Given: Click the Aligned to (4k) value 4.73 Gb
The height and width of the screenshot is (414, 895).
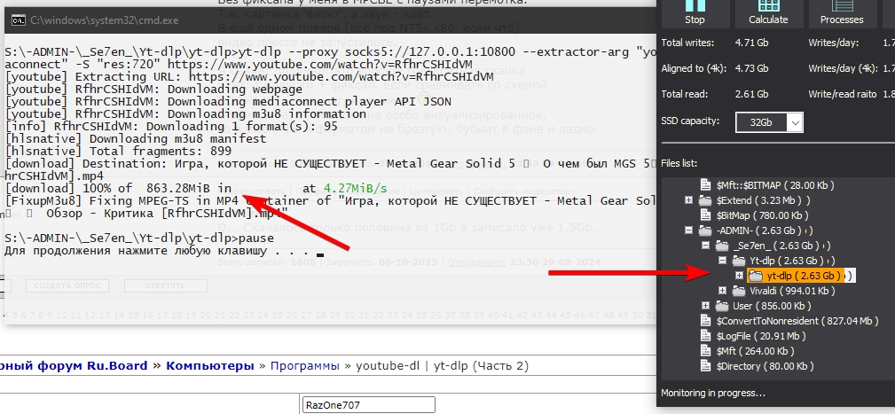Looking at the screenshot, I should pyautogui.click(x=752, y=68).
